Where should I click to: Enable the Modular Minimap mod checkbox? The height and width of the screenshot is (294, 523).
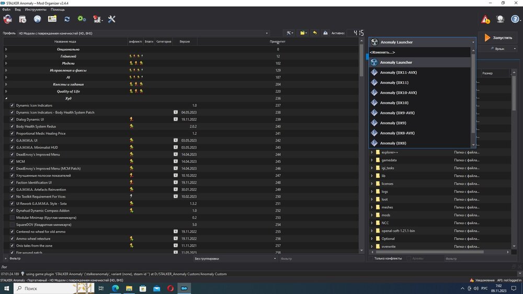pyautogui.click(x=12, y=218)
